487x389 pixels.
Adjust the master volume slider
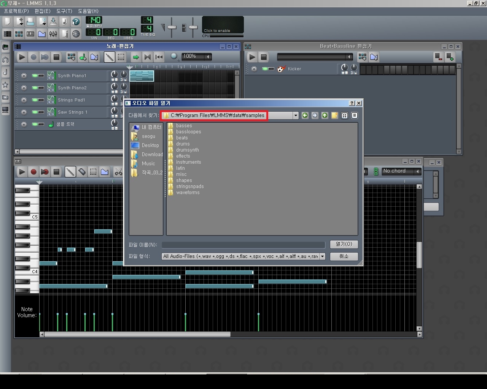pyautogui.click(x=172, y=27)
